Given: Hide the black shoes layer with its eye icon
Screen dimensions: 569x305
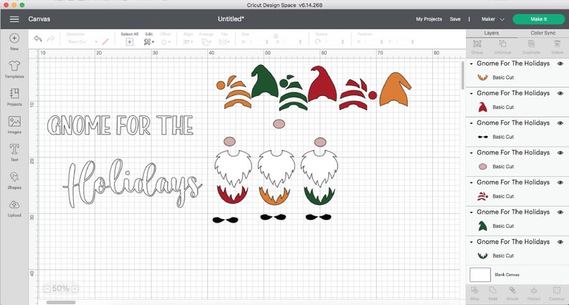Looking at the screenshot, I should (x=560, y=123).
